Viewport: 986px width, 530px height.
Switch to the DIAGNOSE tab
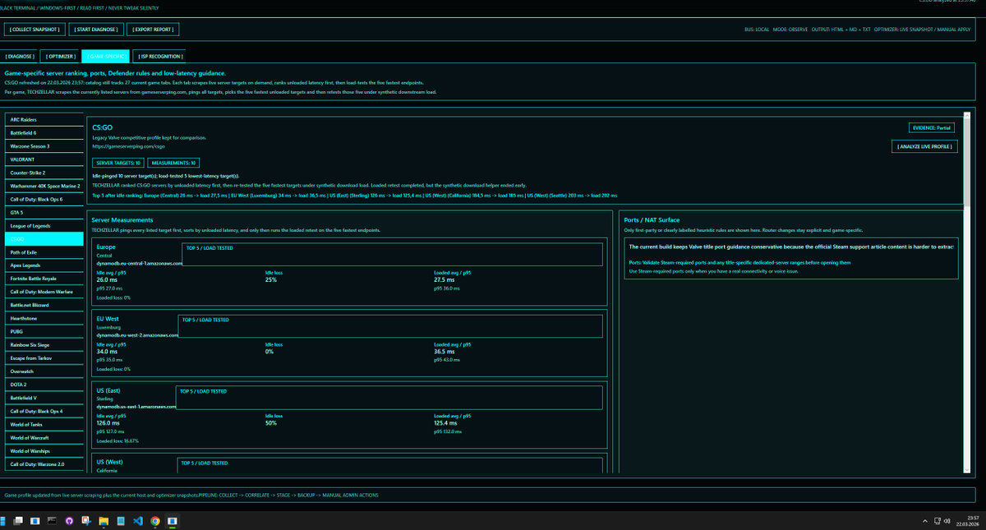pyautogui.click(x=21, y=57)
